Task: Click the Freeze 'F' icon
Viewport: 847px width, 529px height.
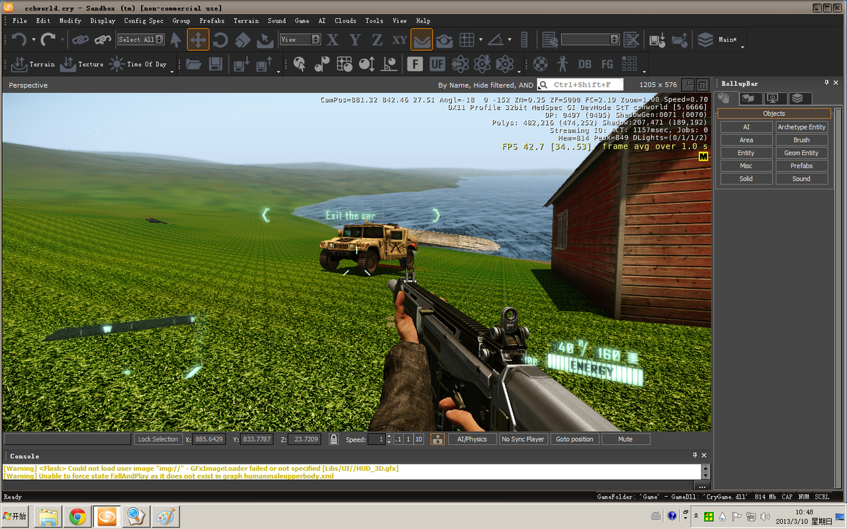Action: pyautogui.click(x=415, y=64)
